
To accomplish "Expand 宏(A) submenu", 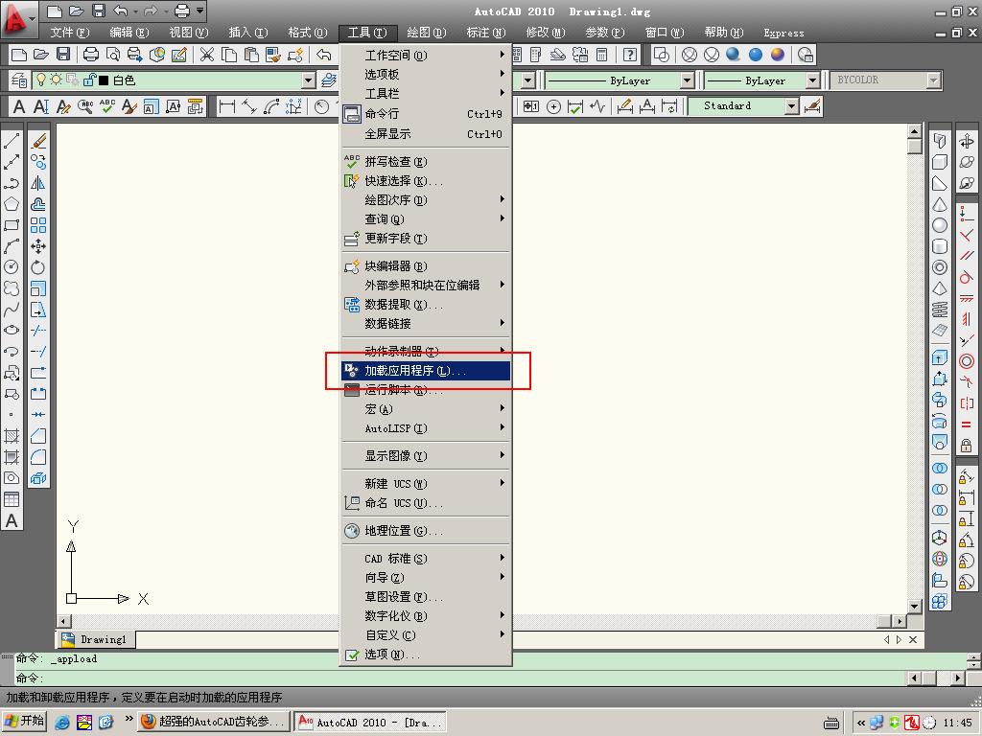I will [426, 408].
